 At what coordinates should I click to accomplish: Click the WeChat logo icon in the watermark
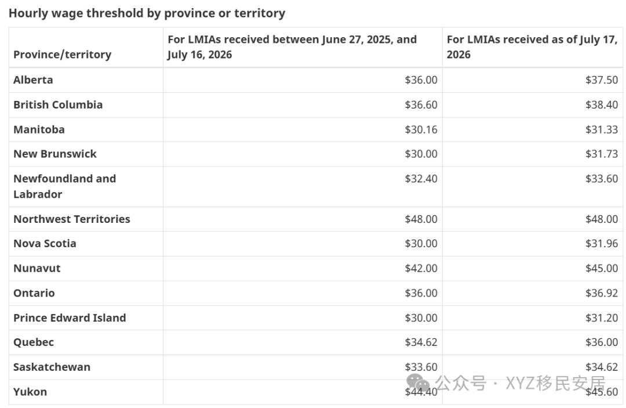tap(418, 383)
